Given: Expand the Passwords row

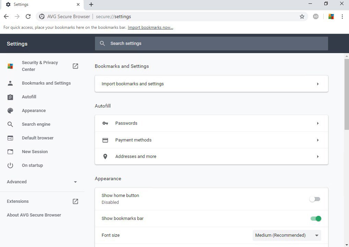Looking at the screenshot, I should click(211, 123).
